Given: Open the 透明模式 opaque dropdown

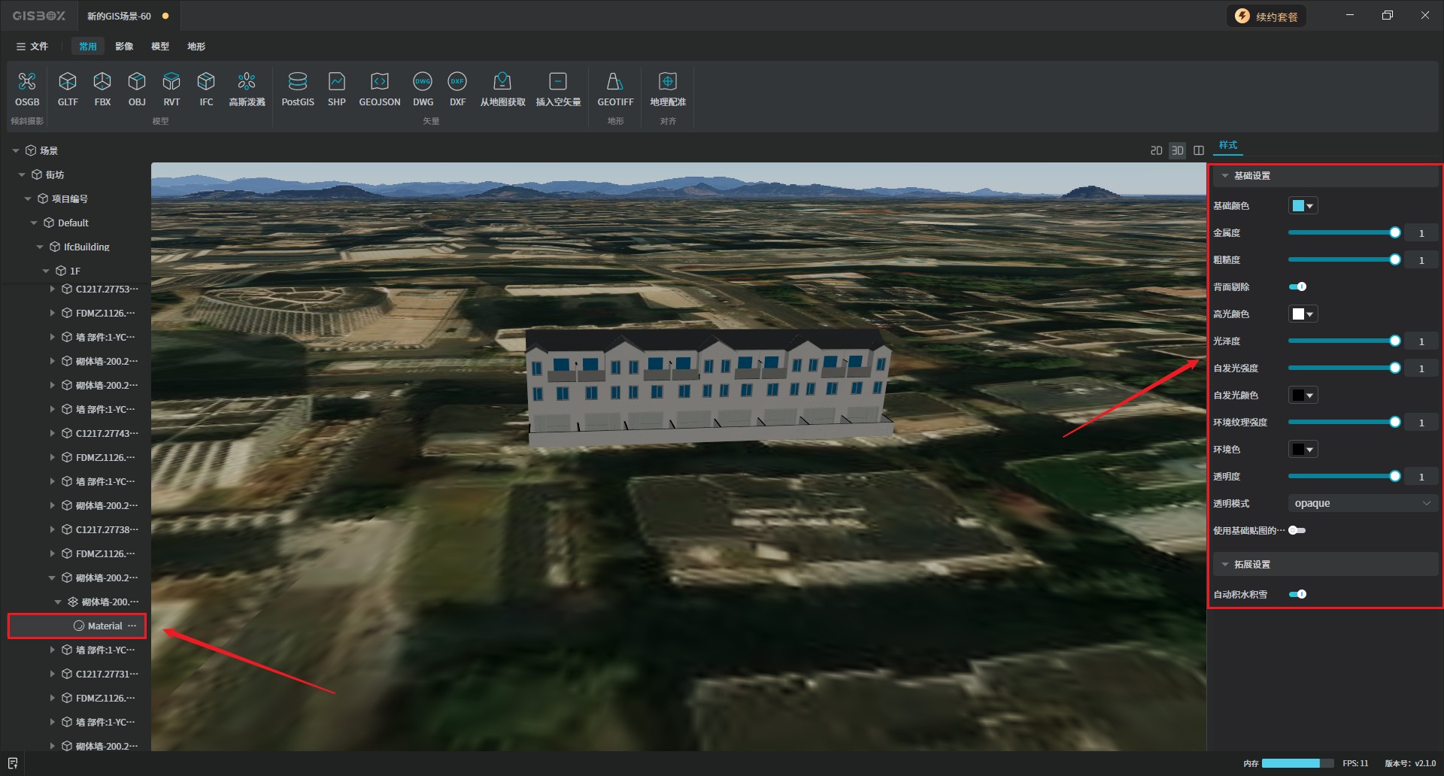Looking at the screenshot, I should pyautogui.click(x=1362, y=503).
